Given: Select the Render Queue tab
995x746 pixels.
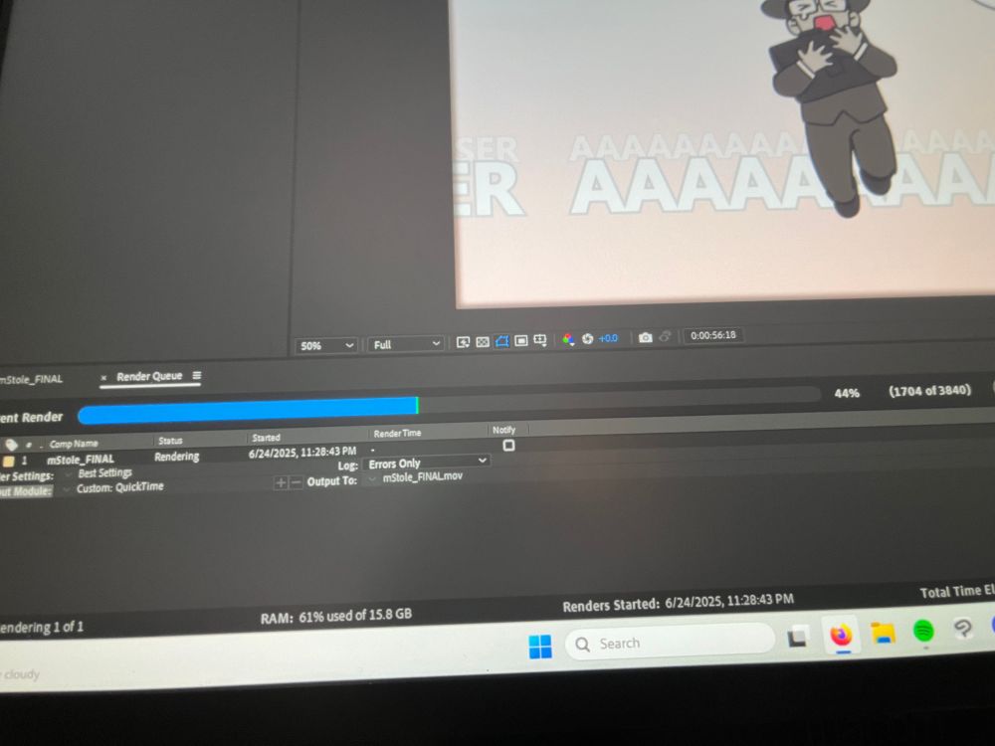Looking at the screenshot, I should point(149,376).
